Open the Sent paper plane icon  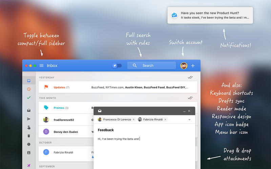tap(29, 119)
